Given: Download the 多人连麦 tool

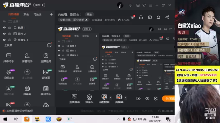Looking at the screenshot, I should (x=27, y=74).
